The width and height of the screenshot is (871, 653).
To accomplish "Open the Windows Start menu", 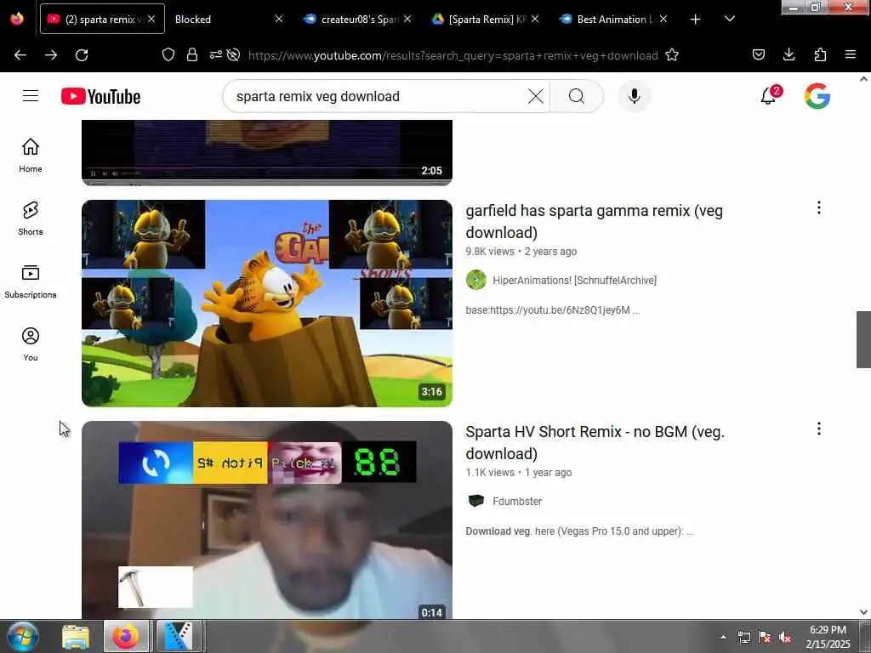I will click(23, 636).
